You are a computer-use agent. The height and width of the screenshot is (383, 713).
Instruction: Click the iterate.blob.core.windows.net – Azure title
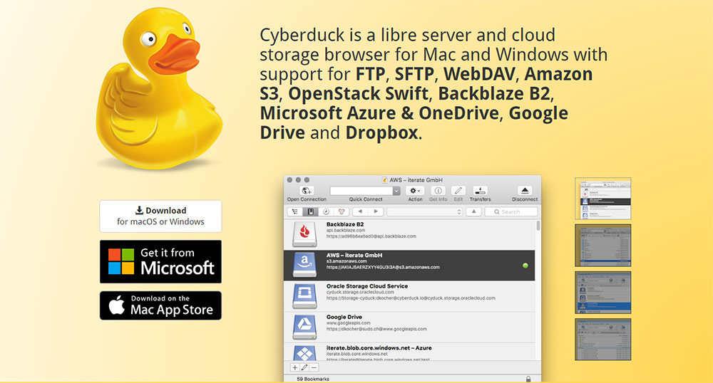pyautogui.click(x=379, y=347)
